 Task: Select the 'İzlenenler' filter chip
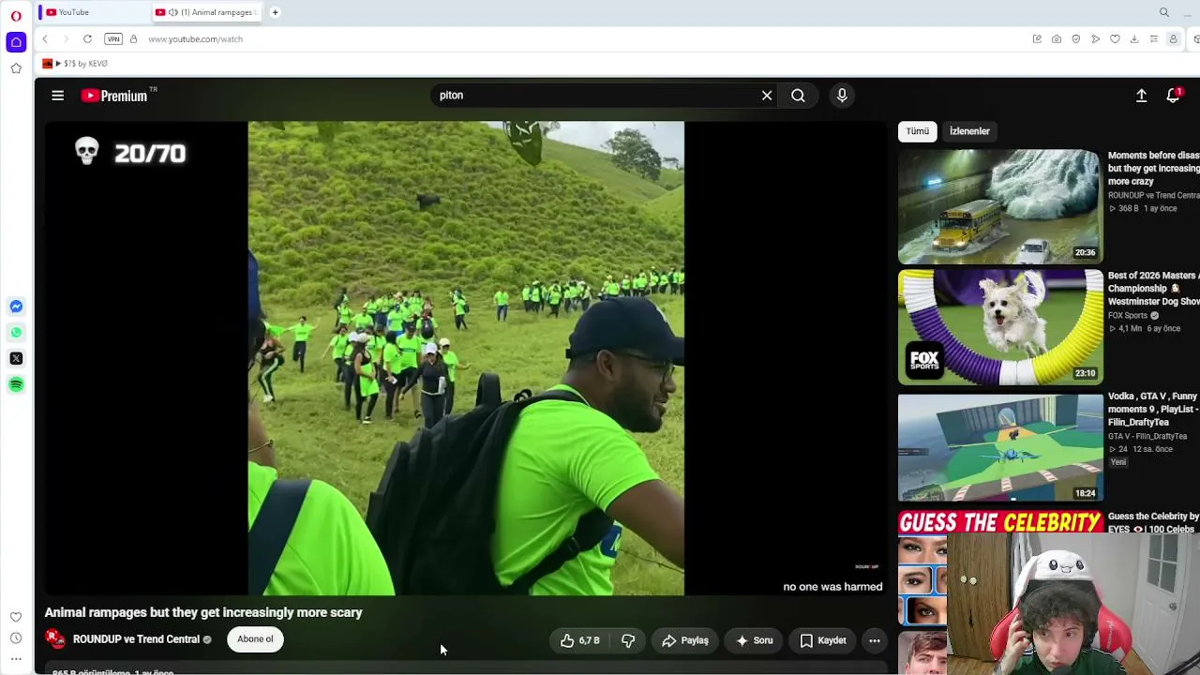click(x=969, y=131)
